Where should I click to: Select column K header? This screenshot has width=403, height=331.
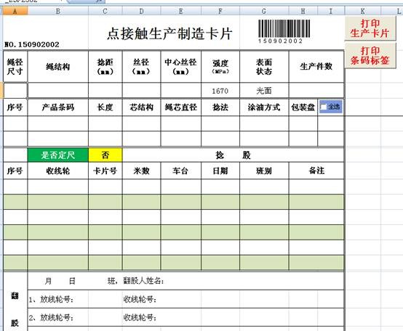click(x=363, y=12)
